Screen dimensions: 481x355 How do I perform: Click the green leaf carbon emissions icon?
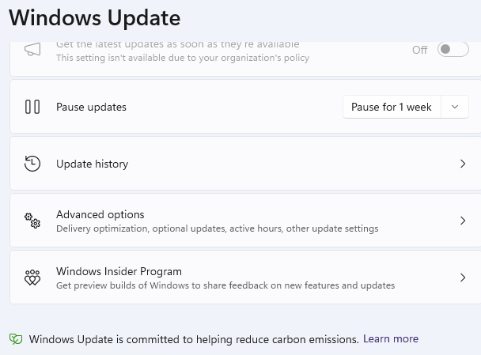(x=16, y=339)
